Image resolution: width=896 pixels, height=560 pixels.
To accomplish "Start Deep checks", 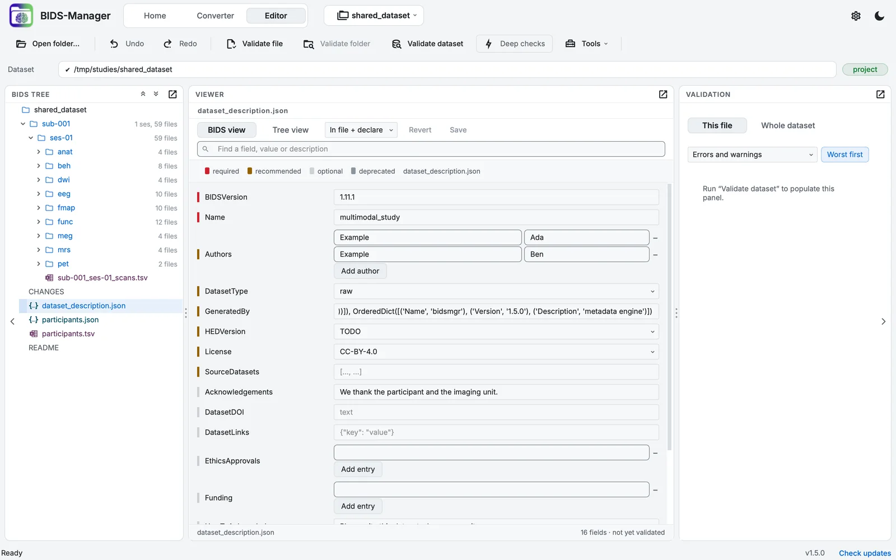I will coord(515,44).
